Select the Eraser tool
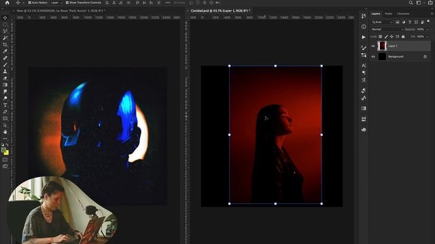 pos(5,78)
